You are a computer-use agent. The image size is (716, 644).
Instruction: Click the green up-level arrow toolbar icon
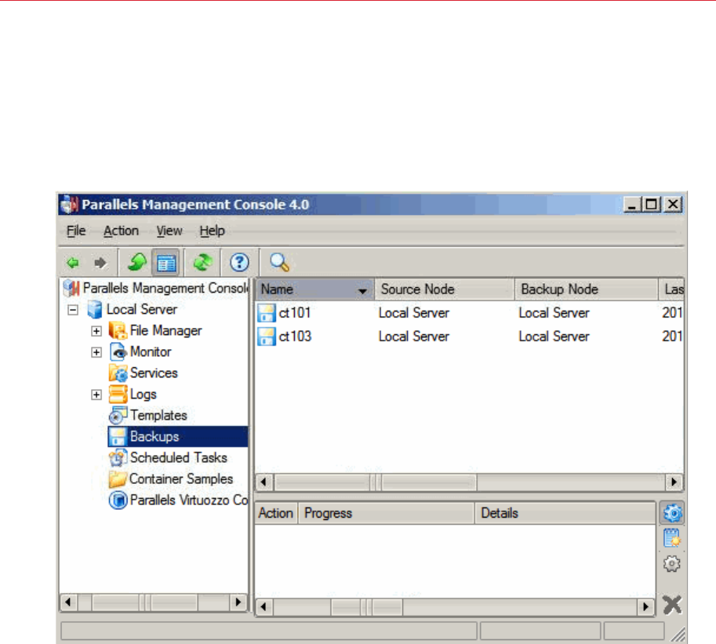(136, 263)
